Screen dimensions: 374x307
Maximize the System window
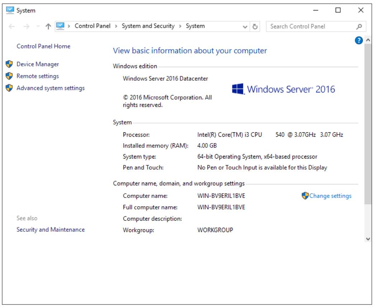(338, 10)
